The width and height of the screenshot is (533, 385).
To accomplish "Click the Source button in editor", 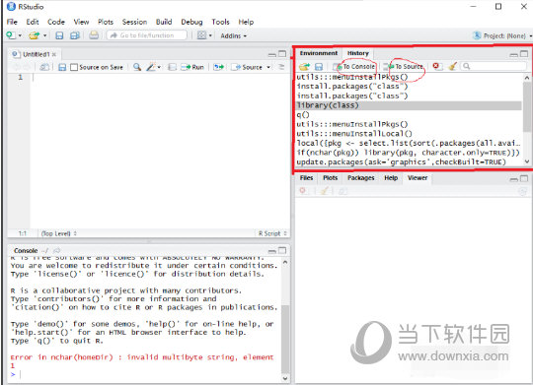I will 247,67.
